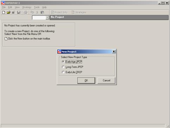Click the Close project toolbar icon

click(13, 12)
